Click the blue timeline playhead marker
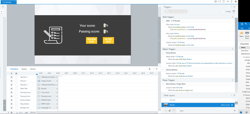The width and height of the screenshot is (250, 114). coord(37,74)
